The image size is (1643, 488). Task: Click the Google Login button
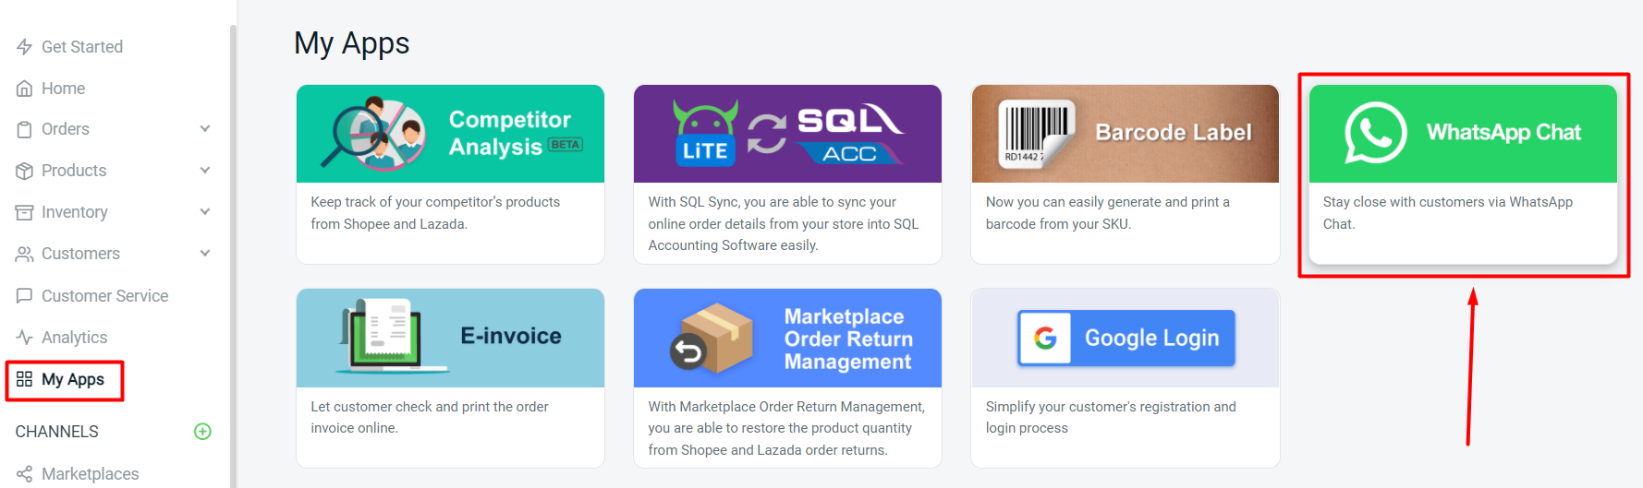click(1126, 338)
